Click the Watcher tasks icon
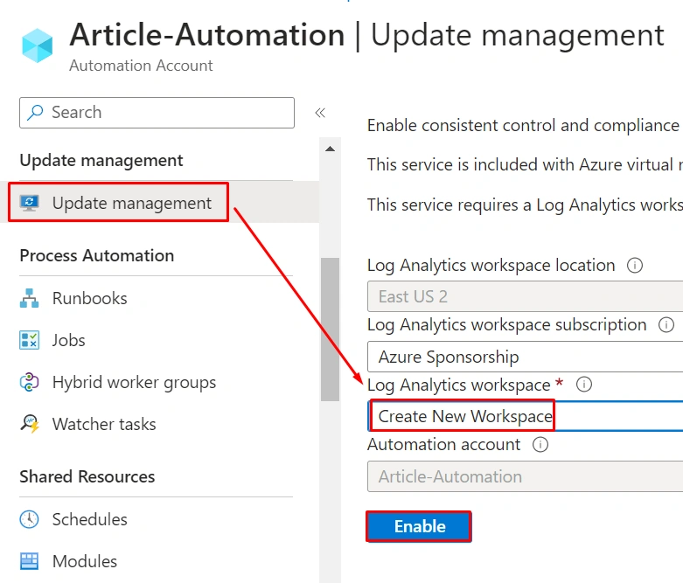 tap(29, 424)
